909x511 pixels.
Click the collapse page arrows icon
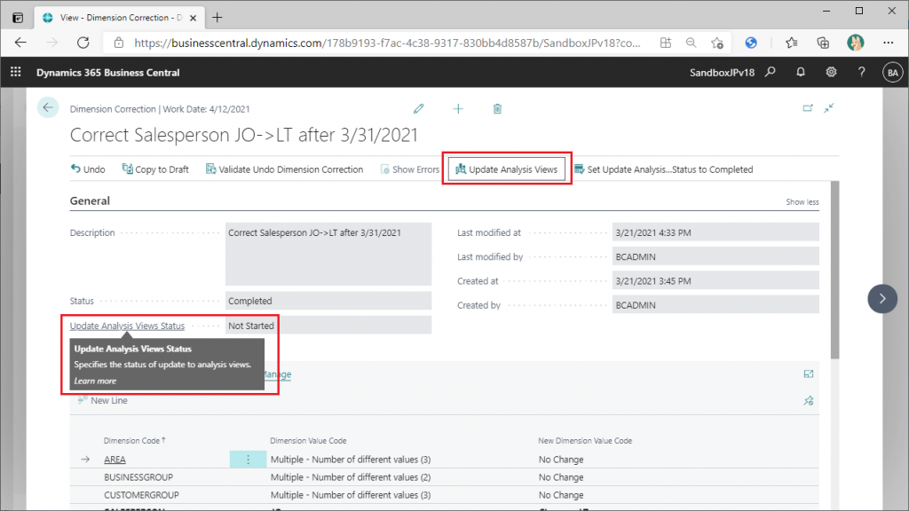coord(829,107)
